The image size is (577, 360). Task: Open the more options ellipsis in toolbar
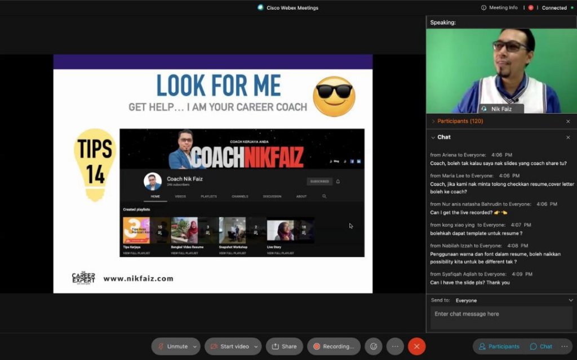coord(394,346)
